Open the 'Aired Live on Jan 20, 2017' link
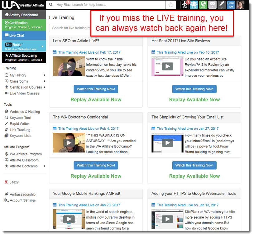254x236 pixels. point(89,205)
